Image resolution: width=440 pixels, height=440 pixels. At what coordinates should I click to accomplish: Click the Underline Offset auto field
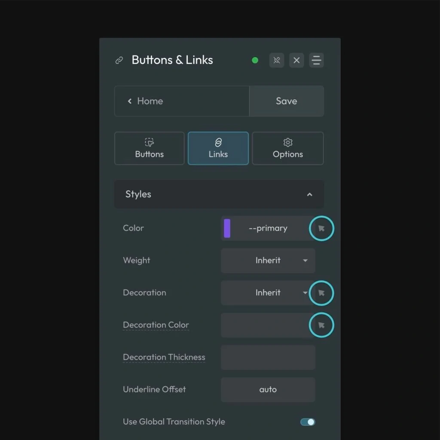268,390
